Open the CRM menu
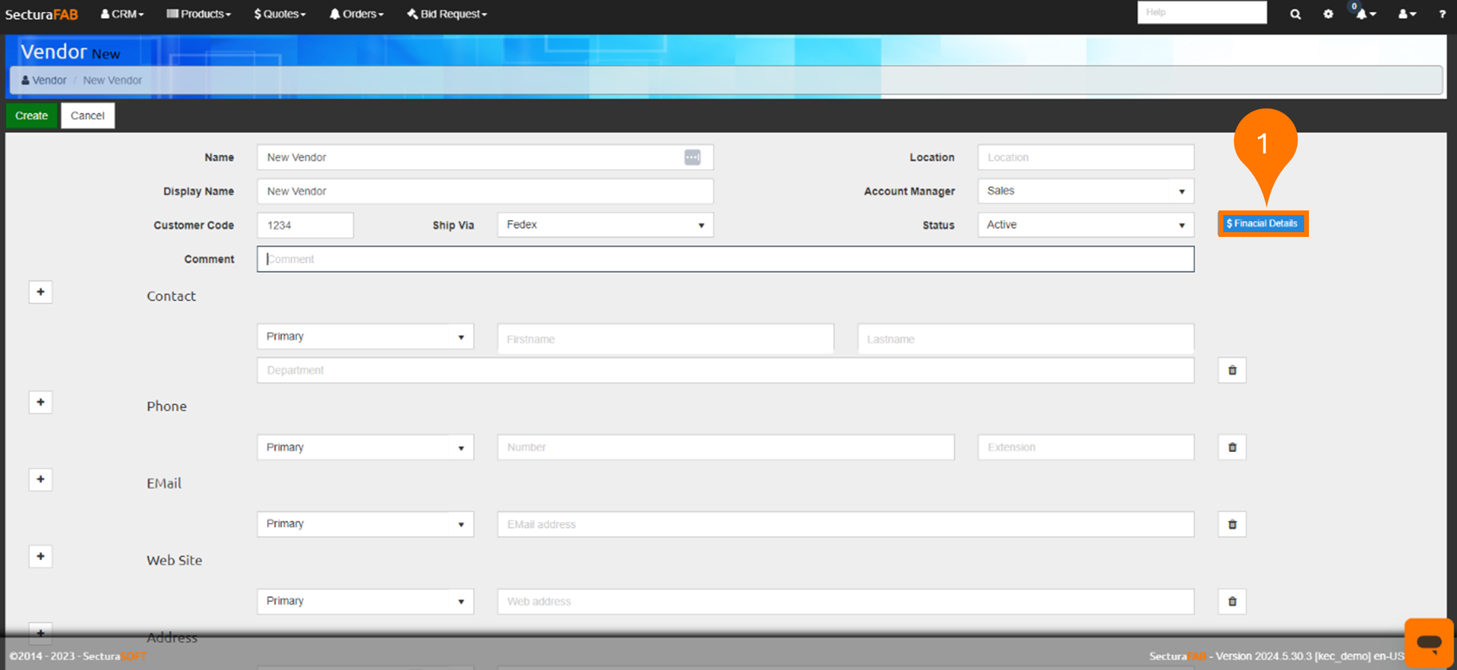 point(122,14)
